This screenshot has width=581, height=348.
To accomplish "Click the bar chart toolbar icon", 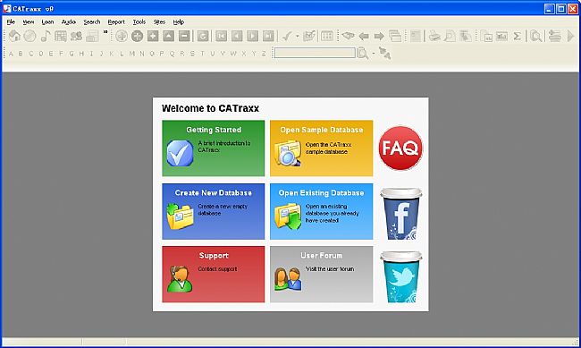I will click(x=501, y=36).
